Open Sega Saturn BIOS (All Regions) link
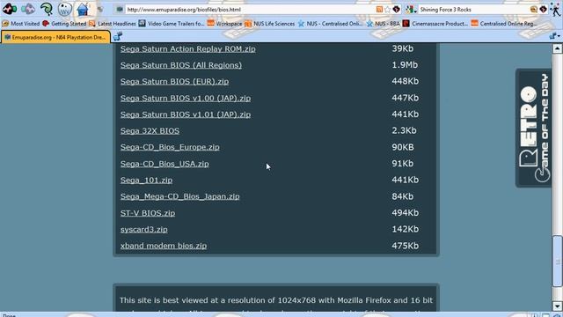The width and height of the screenshot is (563, 317). click(x=181, y=65)
